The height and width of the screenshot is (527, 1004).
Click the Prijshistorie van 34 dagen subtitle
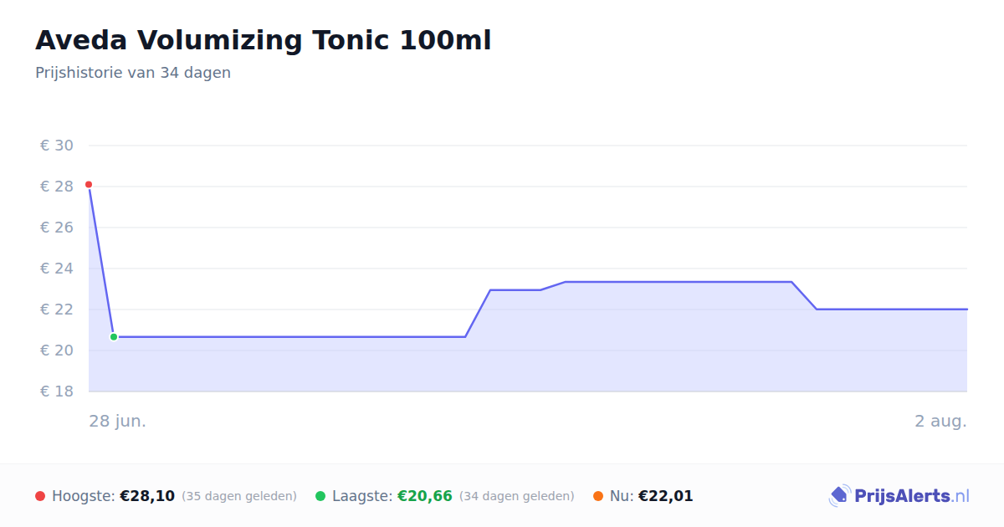coord(133,73)
